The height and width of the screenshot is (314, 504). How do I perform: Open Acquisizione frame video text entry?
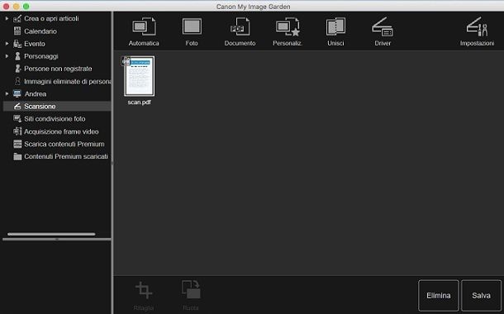61,131
